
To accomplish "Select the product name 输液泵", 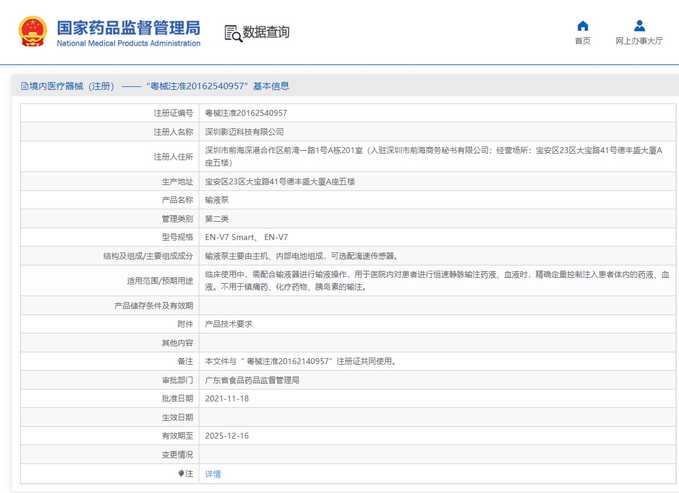I will coord(216,200).
